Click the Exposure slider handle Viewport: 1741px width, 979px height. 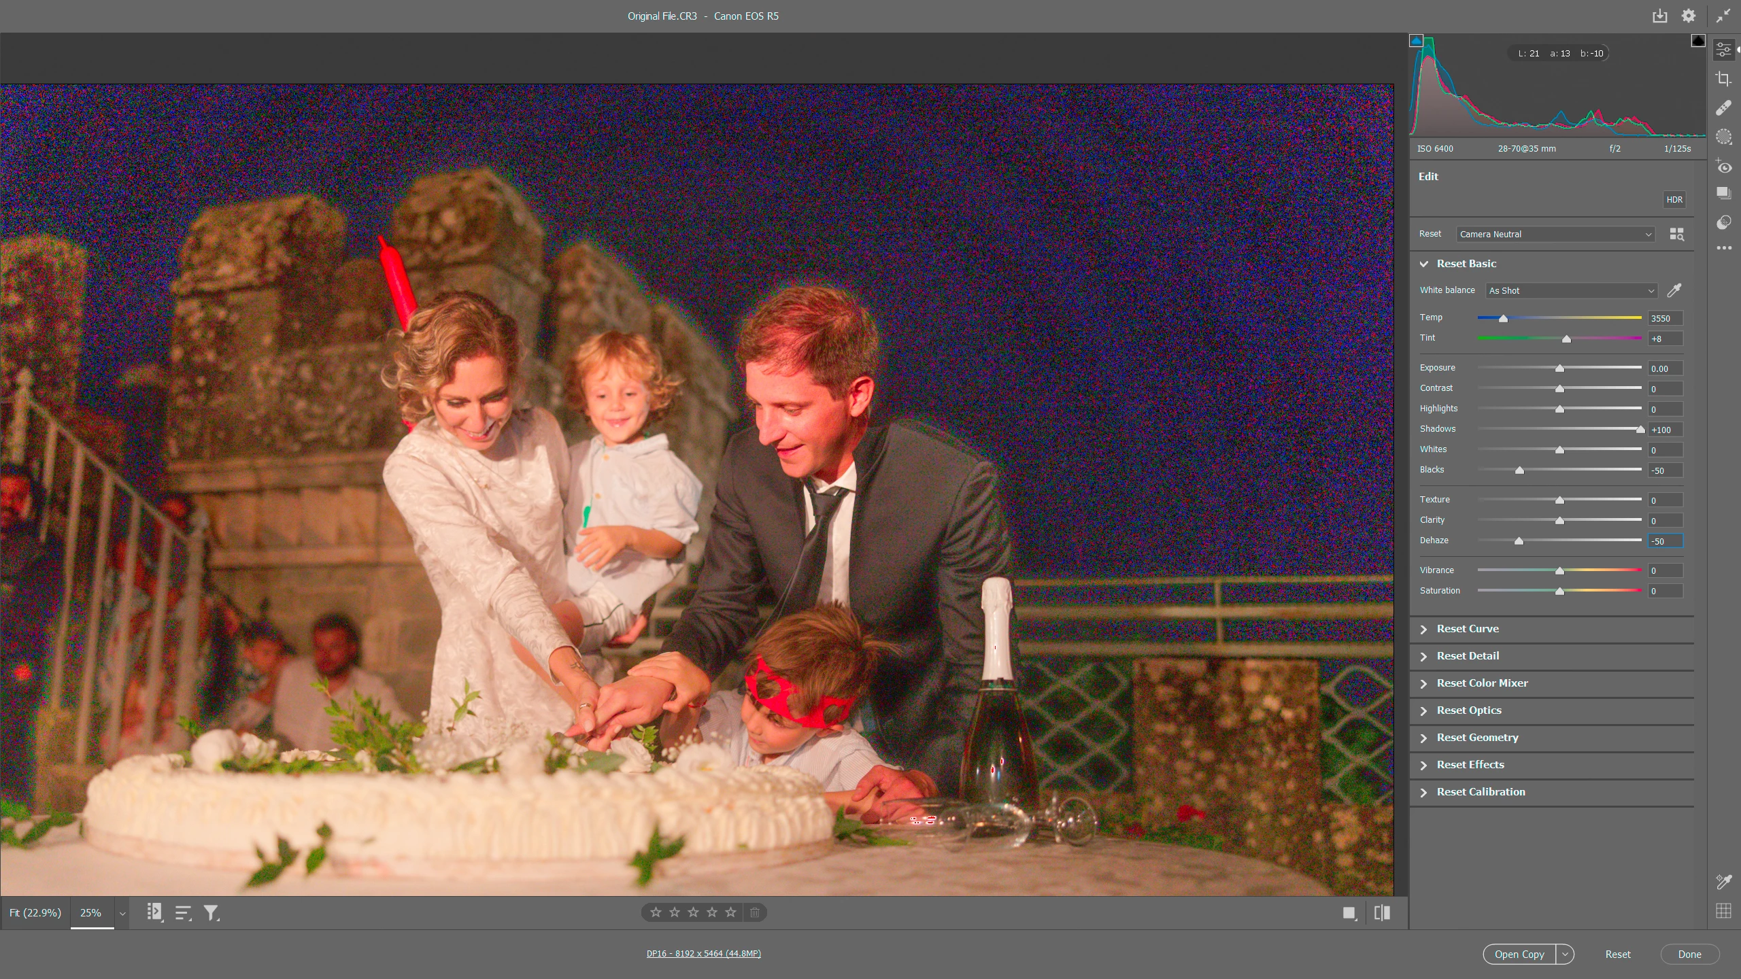tap(1559, 368)
